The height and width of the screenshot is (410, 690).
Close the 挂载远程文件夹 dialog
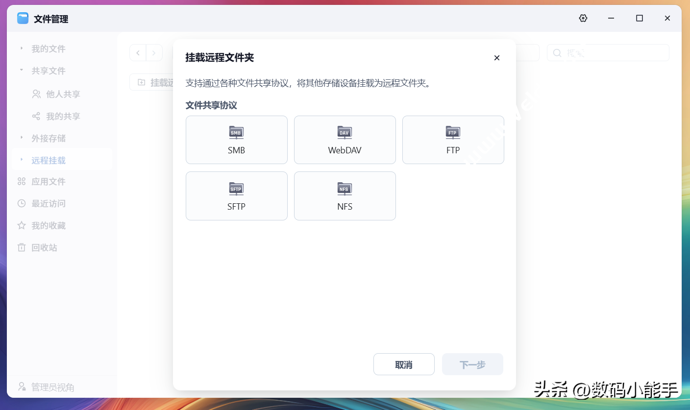click(x=497, y=58)
